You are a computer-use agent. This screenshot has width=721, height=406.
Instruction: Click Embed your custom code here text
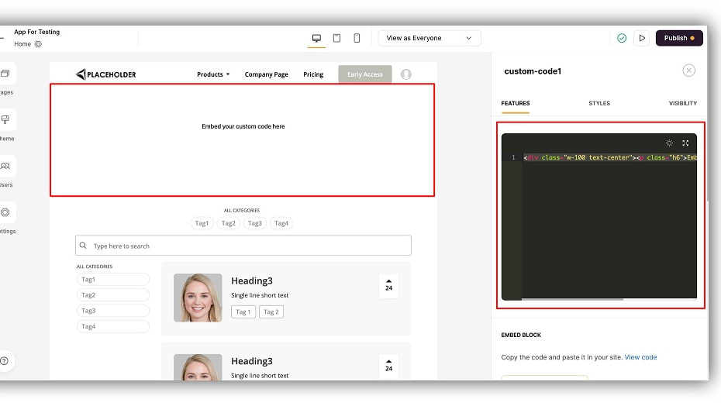tap(243, 126)
